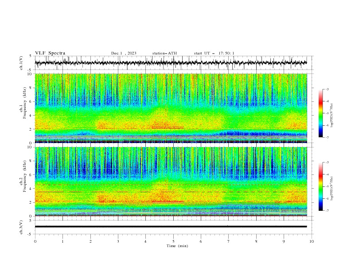Click tick label '2' on the Time axis
Image resolution: width=351 pixels, height=271 pixels.
90,241
